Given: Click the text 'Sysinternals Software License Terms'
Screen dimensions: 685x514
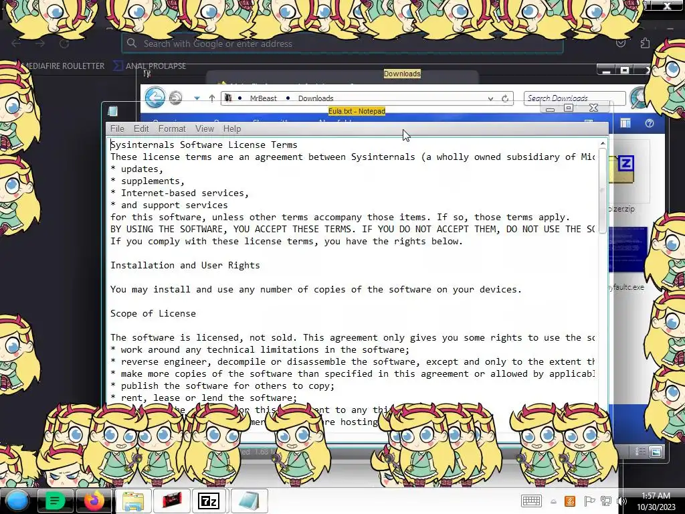Looking at the screenshot, I should point(203,145).
